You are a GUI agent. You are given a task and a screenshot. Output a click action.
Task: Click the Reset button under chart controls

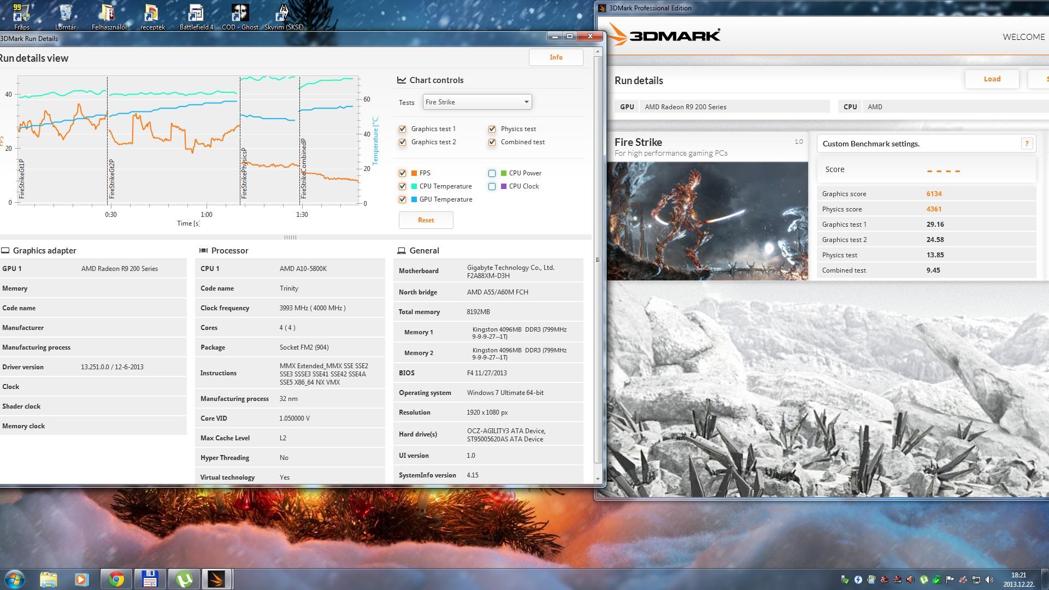[x=426, y=220]
